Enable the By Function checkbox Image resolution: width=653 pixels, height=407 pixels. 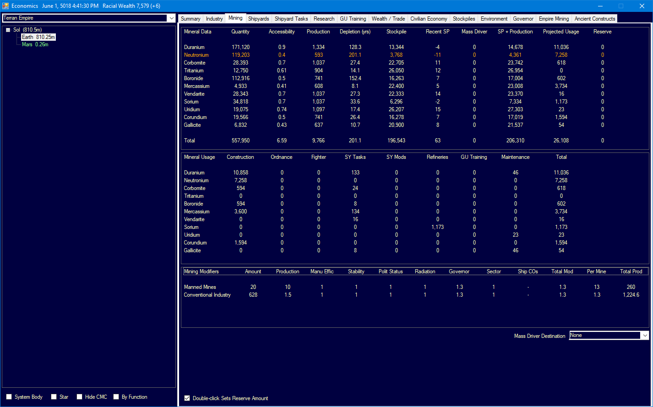coord(116,397)
